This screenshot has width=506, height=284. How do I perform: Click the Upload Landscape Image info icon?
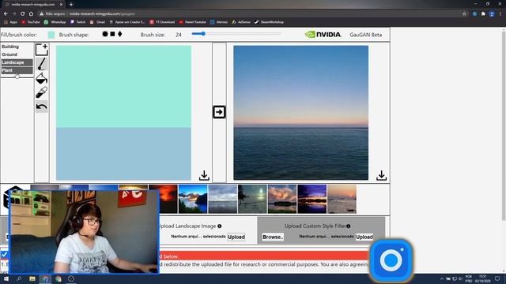pos(220,226)
